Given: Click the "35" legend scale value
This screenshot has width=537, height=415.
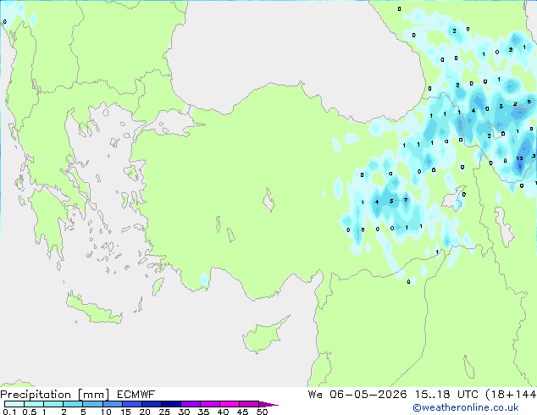Looking at the screenshot, I should click(x=203, y=412).
